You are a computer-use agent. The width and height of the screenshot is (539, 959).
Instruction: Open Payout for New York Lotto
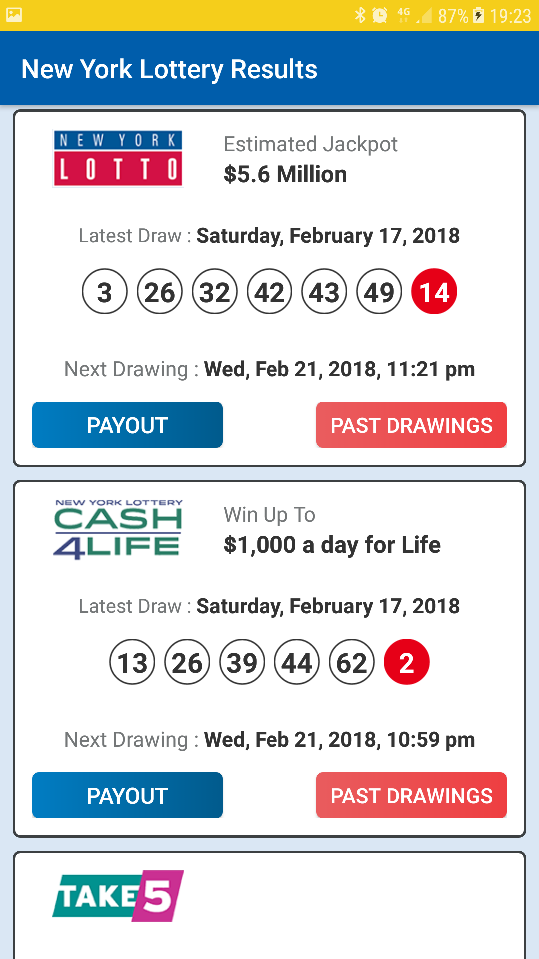pos(127,425)
